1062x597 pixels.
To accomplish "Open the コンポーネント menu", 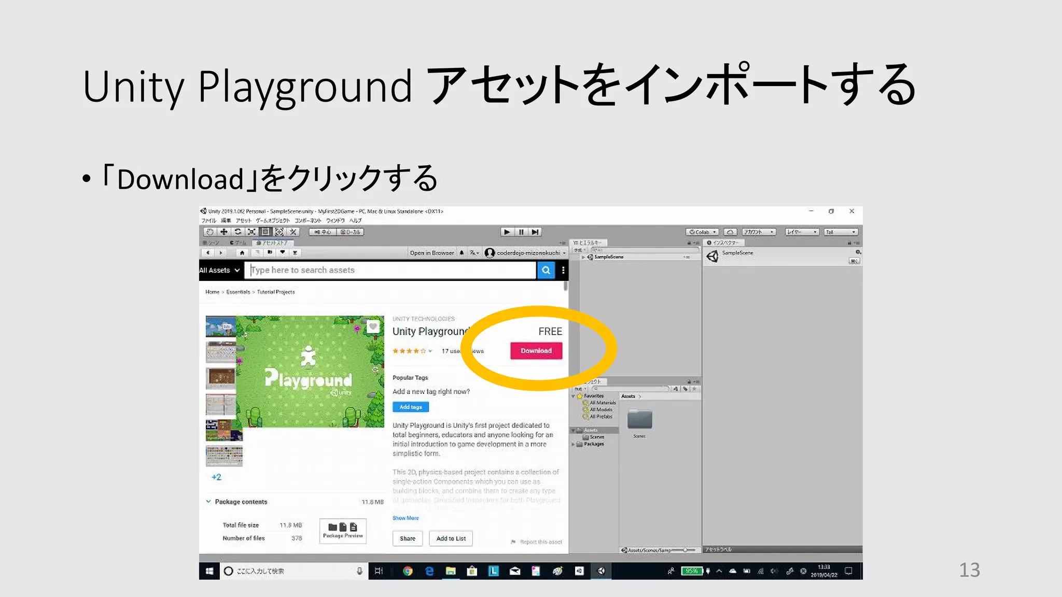I will tap(308, 220).
